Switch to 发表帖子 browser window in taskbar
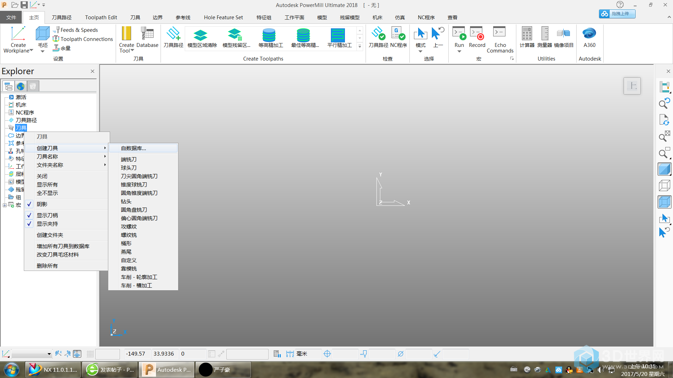 point(110,370)
